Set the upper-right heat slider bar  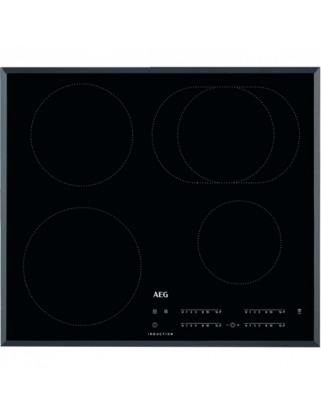tap(265, 311)
